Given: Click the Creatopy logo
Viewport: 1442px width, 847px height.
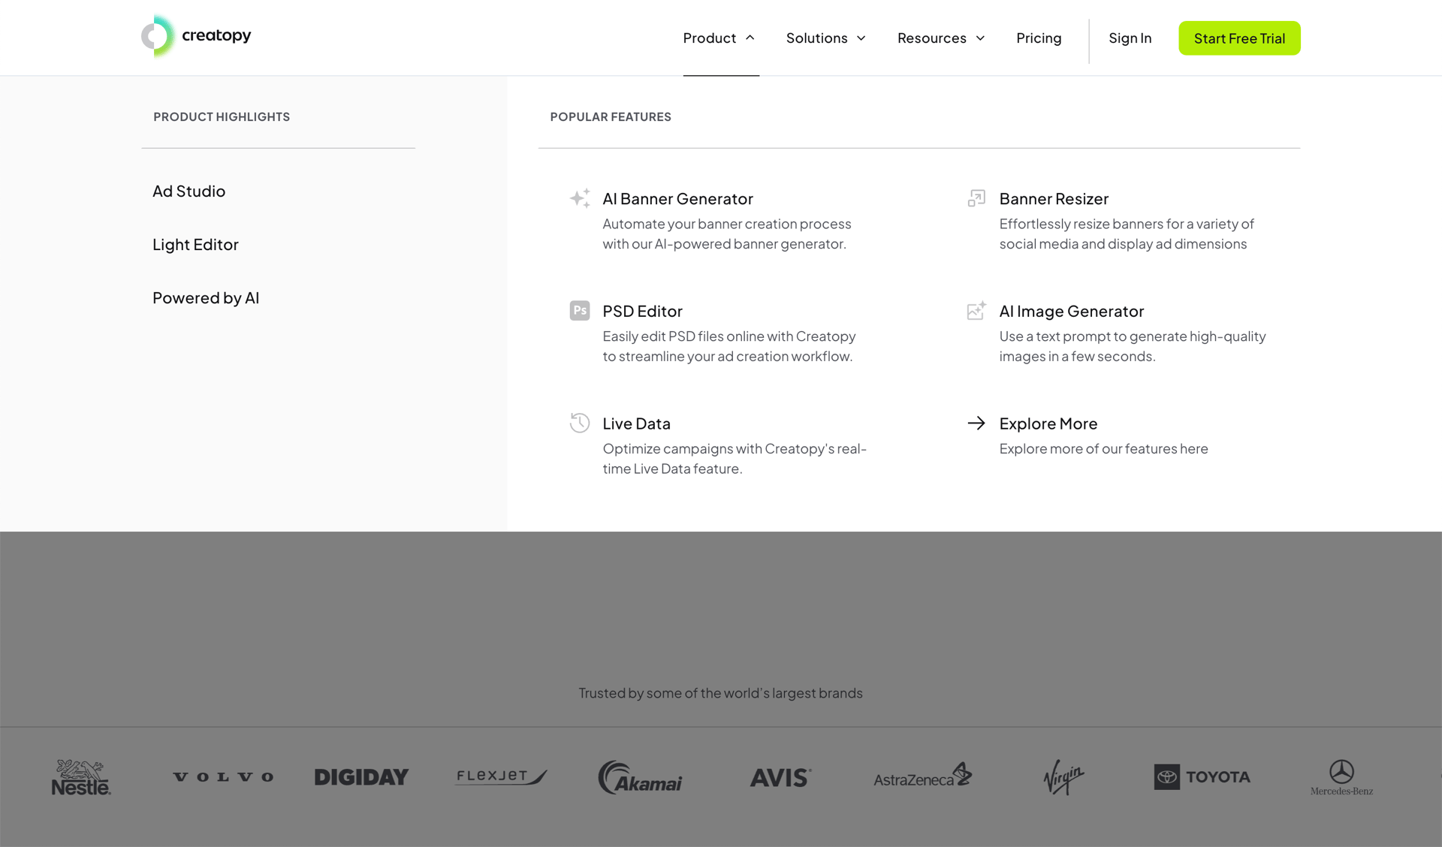Looking at the screenshot, I should pos(196,35).
